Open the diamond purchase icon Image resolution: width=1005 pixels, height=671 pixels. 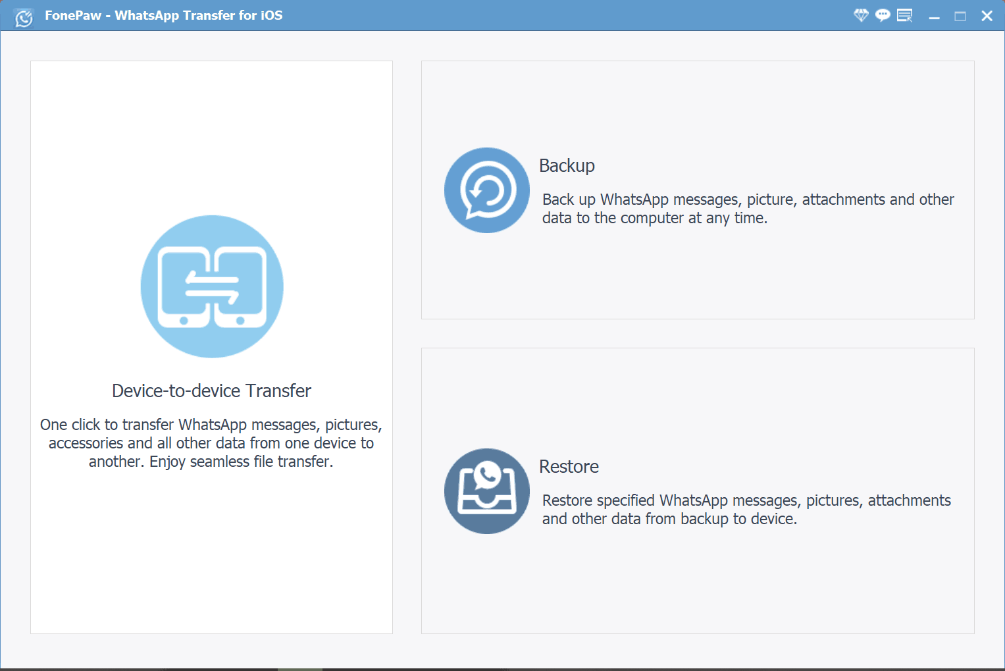coord(861,15)
